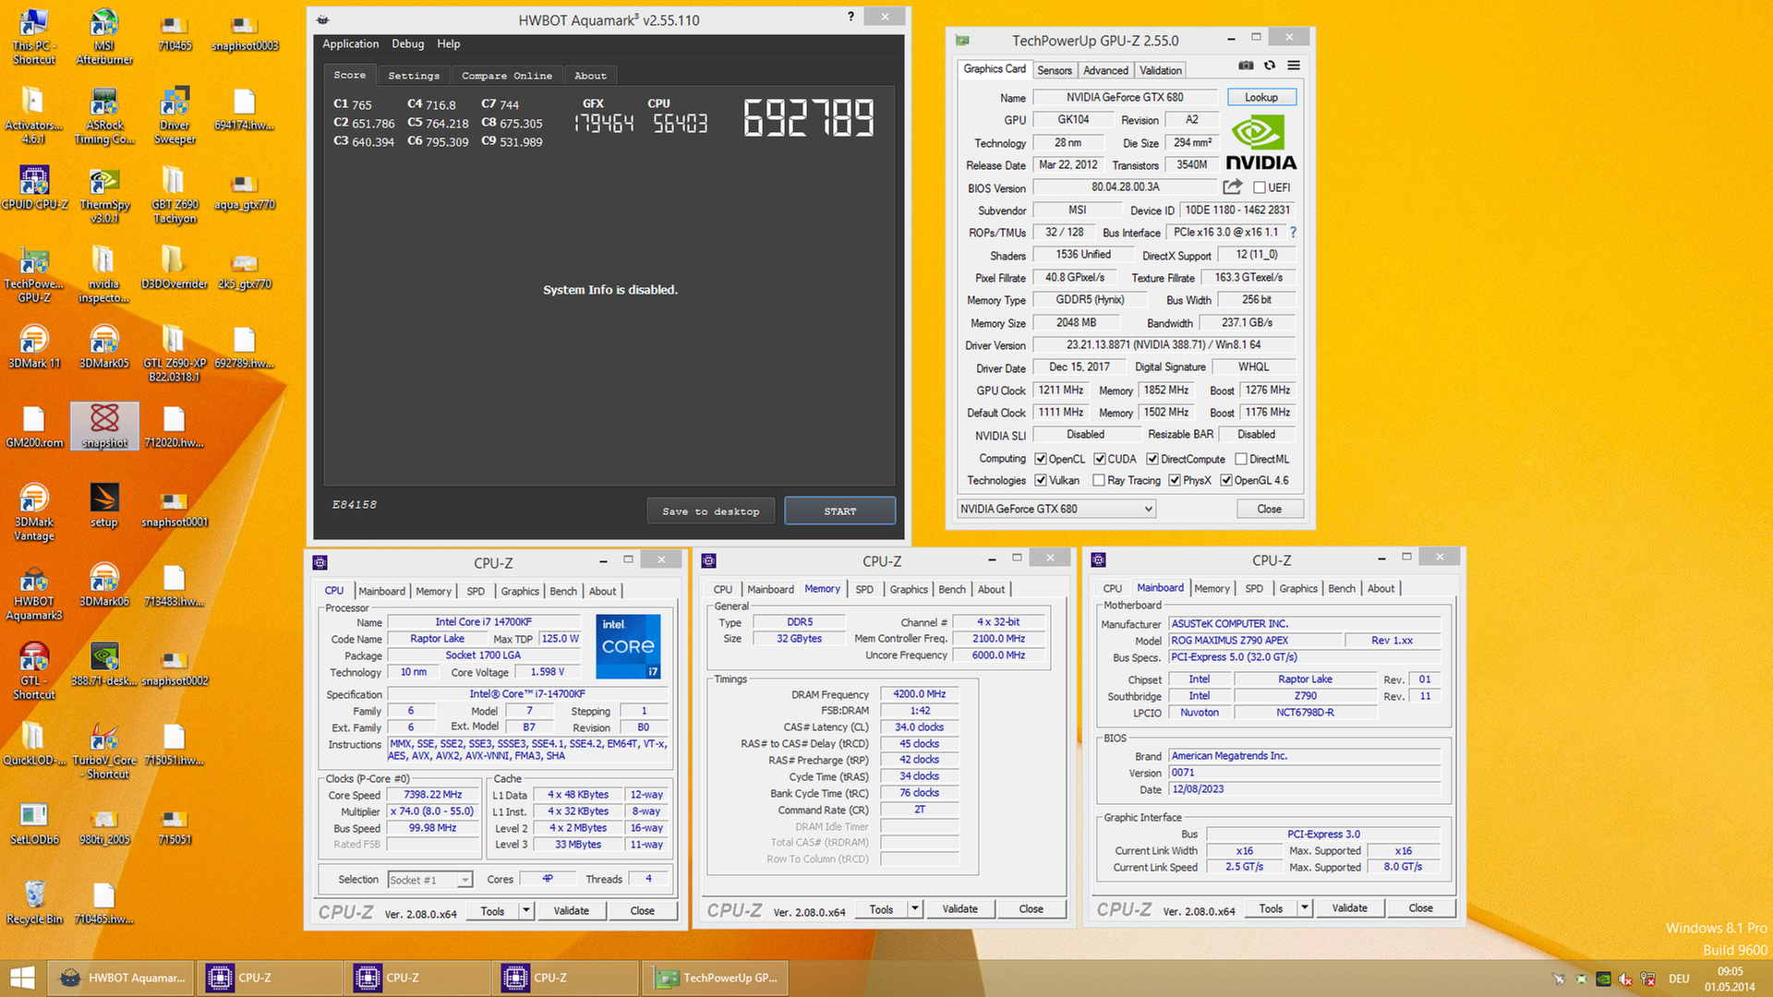The height and width of the screenshot is (997, 1773).
Task: Toggle UEFI checkbox in GPU-Z
Action: click(1260, 187)
